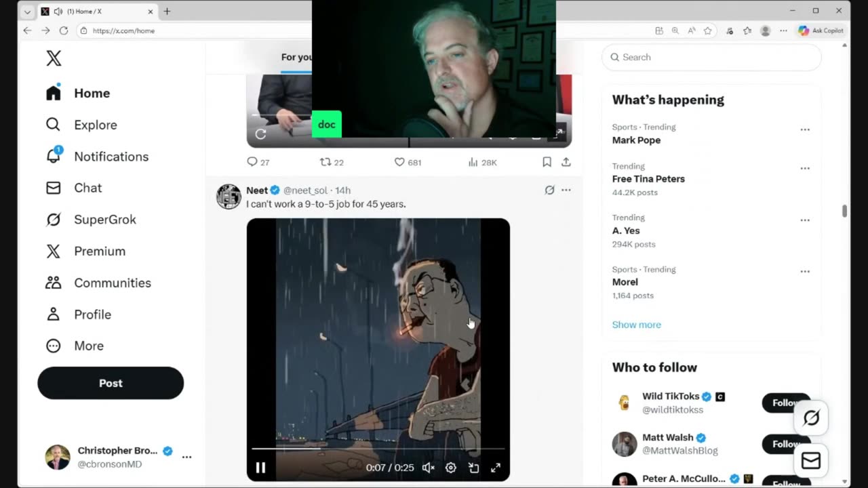Pause the Neet video
Image resolution: width=868 pixels, height=488 pixels.
click(260, 468)
